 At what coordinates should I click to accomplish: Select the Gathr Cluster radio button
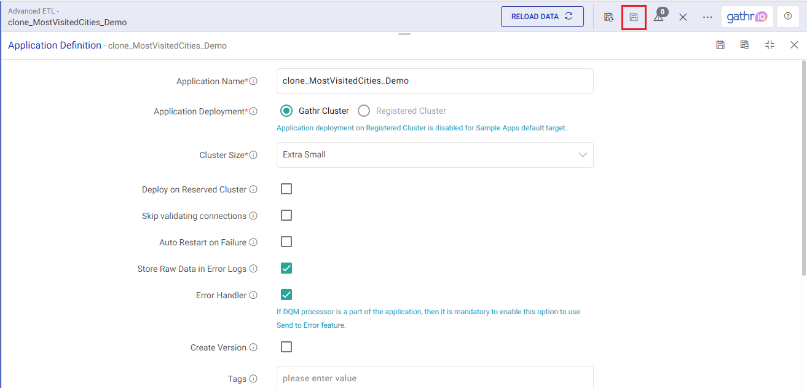tap(286, 111)
